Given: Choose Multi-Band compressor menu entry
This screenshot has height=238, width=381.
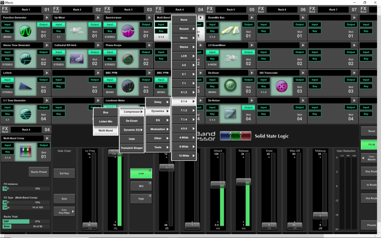Looking at the screenshot, I should click(x=106, y=131).
